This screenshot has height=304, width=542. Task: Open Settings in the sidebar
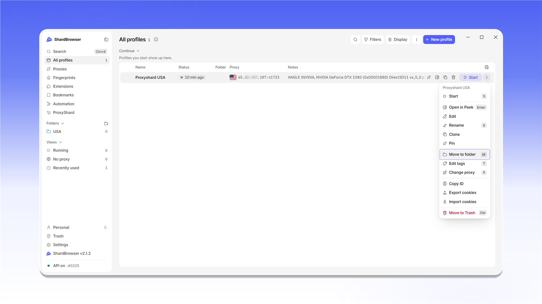pos(77,245)
